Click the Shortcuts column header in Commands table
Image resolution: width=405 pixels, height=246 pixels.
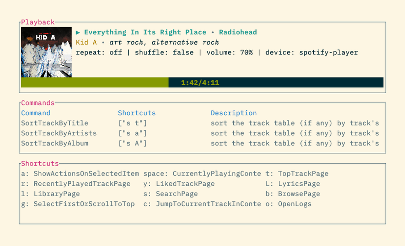pos(137,113)
